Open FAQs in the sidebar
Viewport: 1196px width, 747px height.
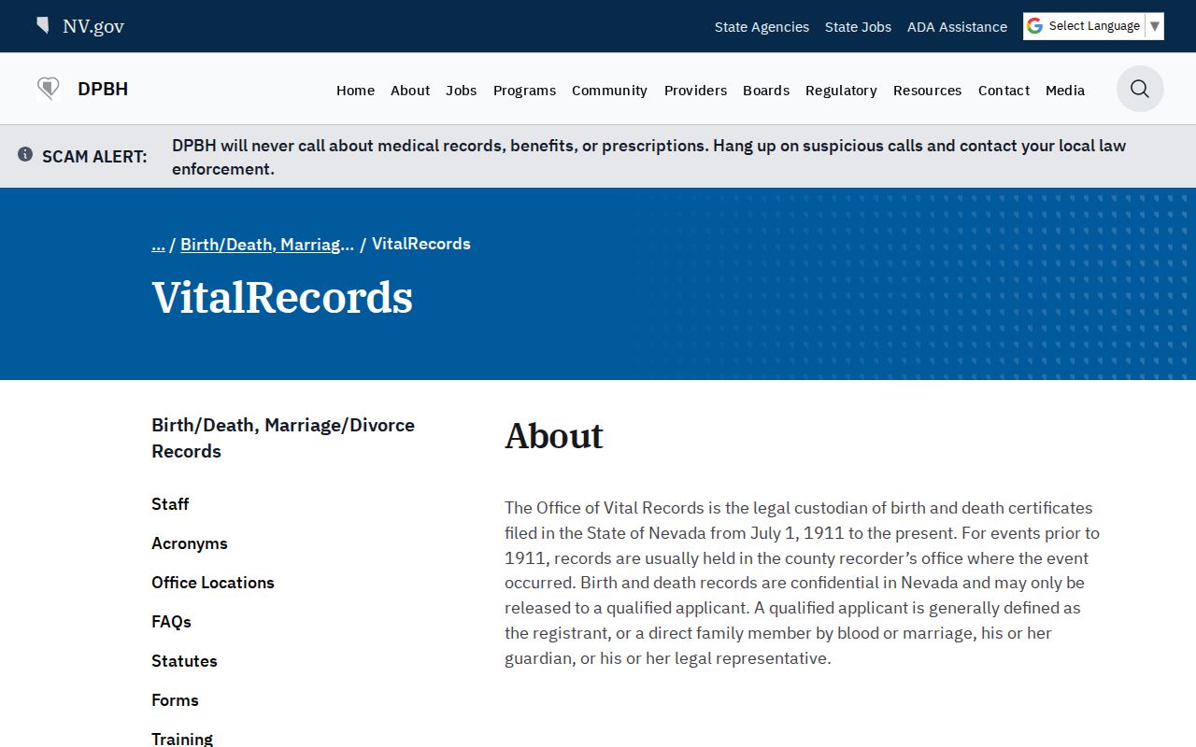point(171,622)
